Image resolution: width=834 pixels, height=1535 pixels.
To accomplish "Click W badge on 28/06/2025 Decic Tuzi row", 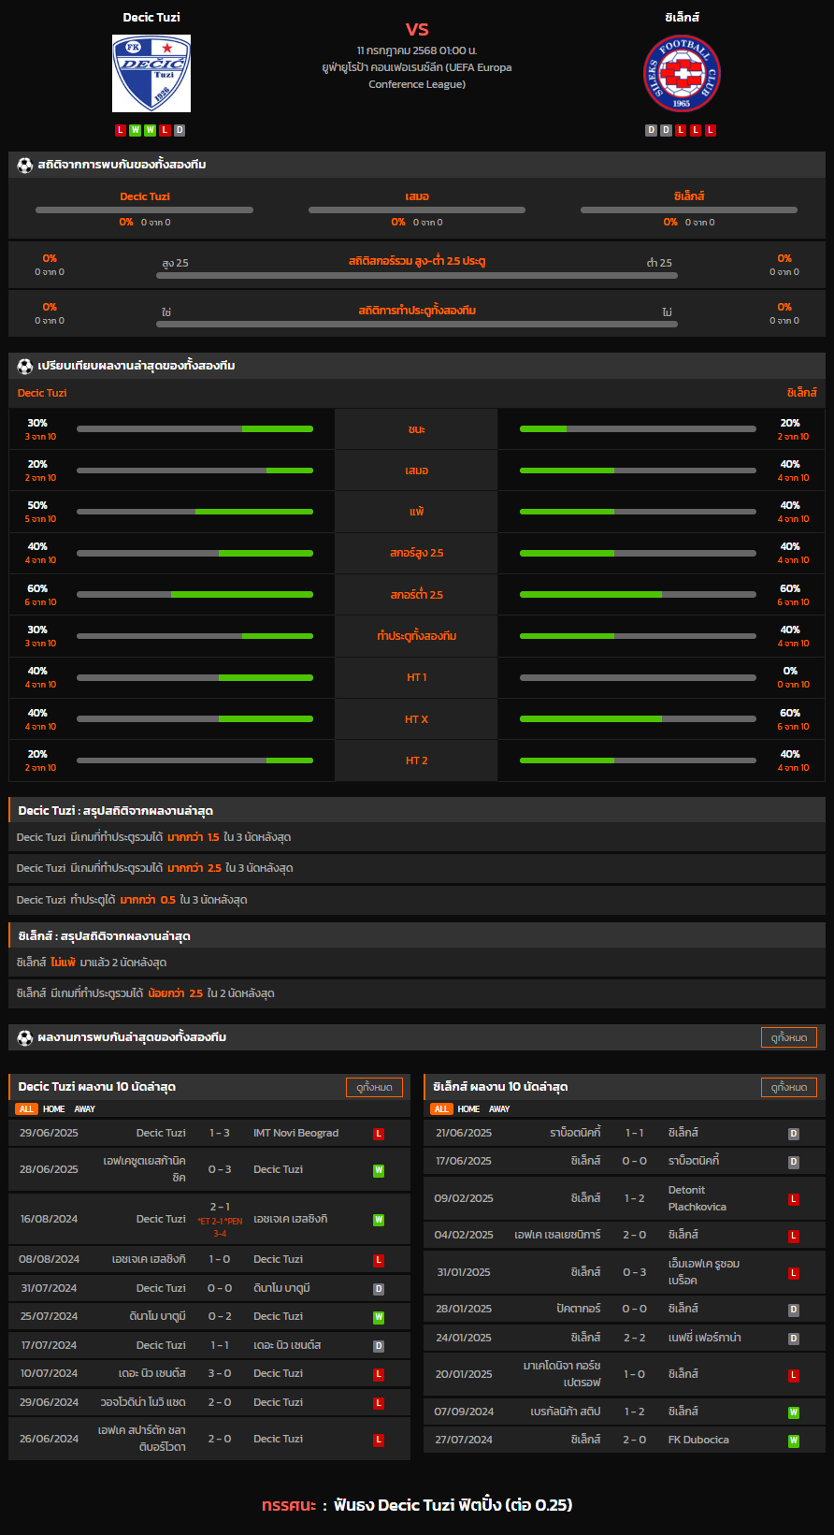I will pyautogui.click(x=379, y=1170).
